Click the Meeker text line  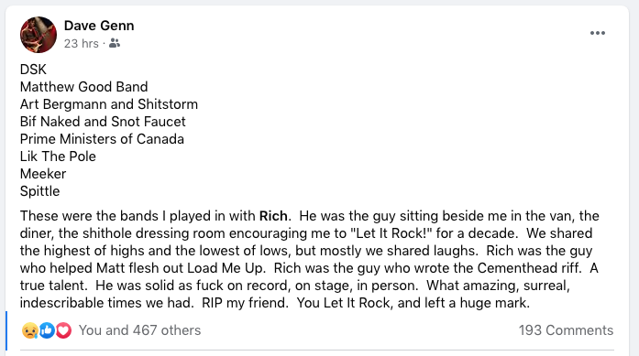(x=43, y=174)
